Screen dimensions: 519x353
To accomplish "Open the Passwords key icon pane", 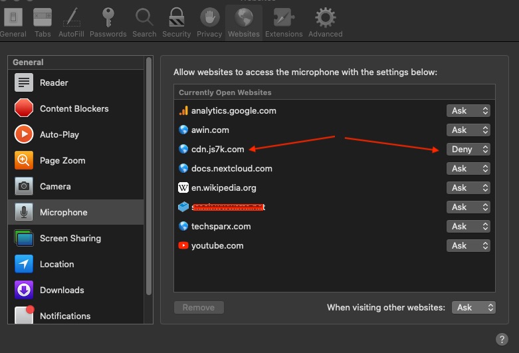I will 108,23.
